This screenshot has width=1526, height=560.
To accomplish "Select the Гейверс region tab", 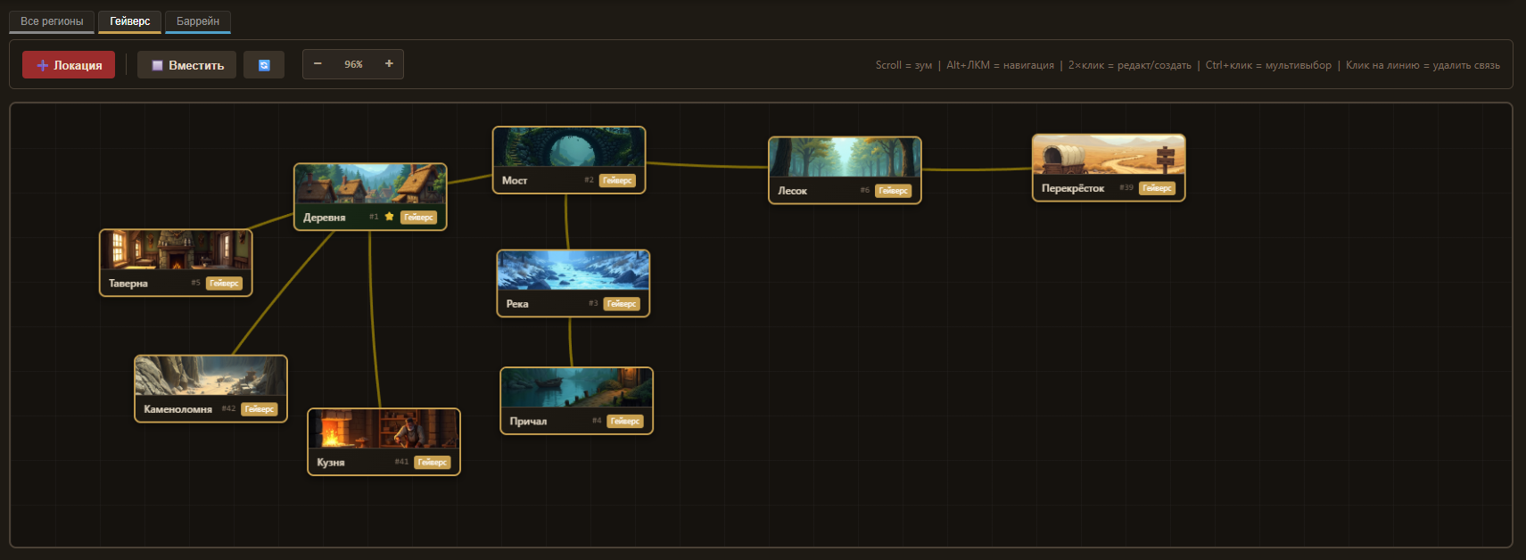I will [129, 21].
